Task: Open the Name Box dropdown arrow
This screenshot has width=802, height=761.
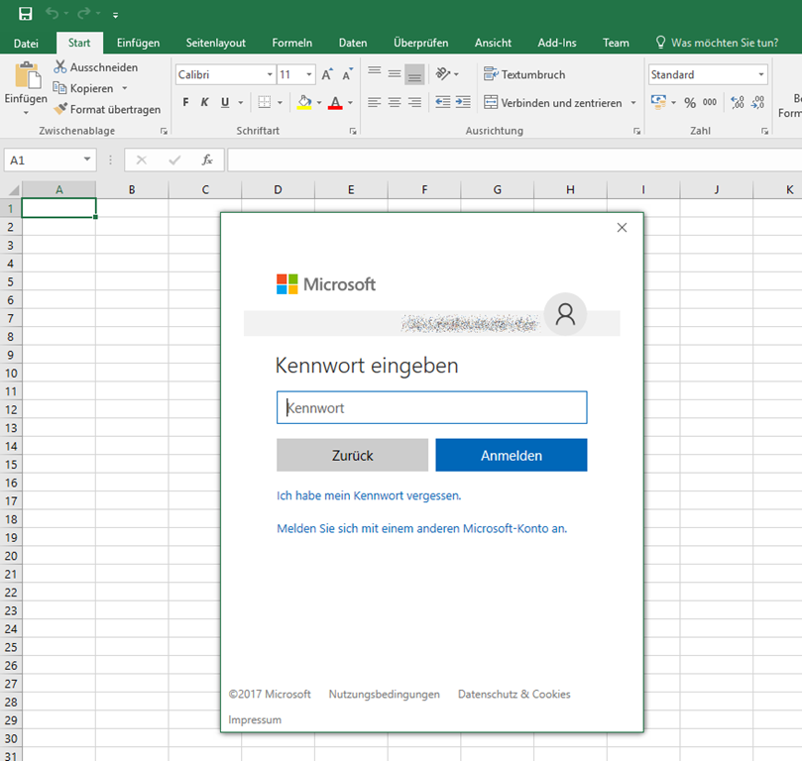Action: coord(87,160)
